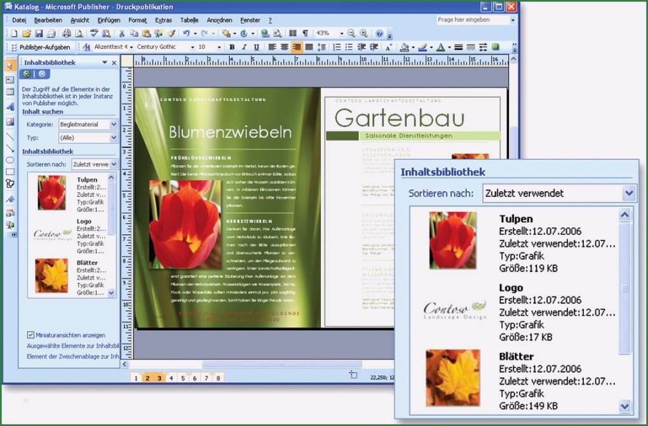Open the font color picker arrow
Image resolution: width=648 pixels, height=426 pixels.
449,47
